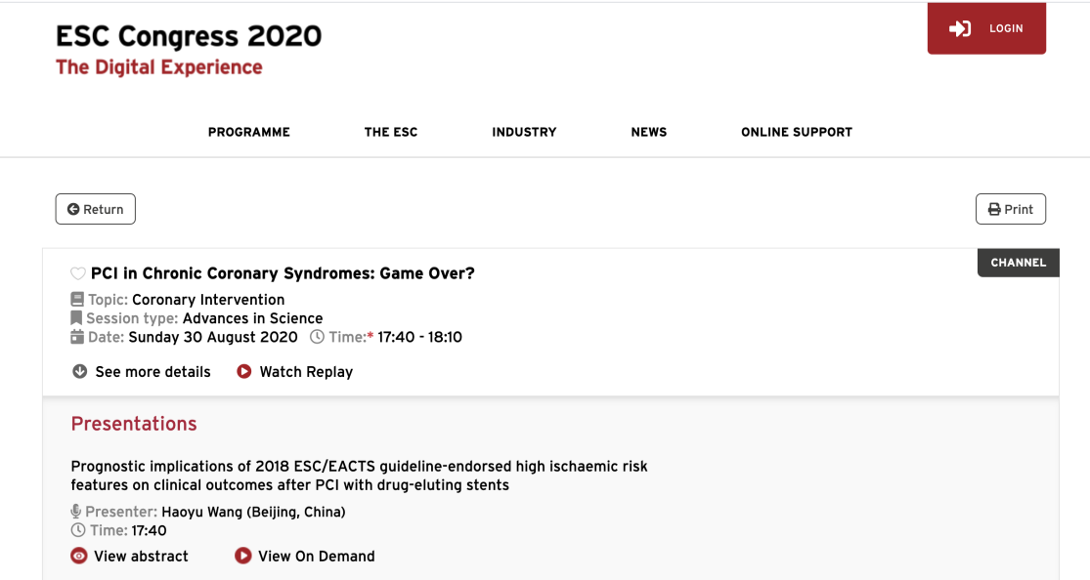The width and height of the screenshot is (1090, 580).
Task: Click the heart favorite icon beside session title
Action: [78, 273]
